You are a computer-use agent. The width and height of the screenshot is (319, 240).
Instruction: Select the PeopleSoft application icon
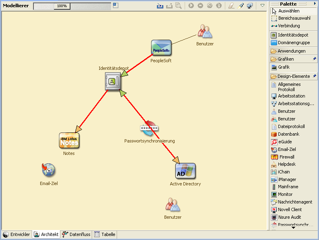click(161, 48)
